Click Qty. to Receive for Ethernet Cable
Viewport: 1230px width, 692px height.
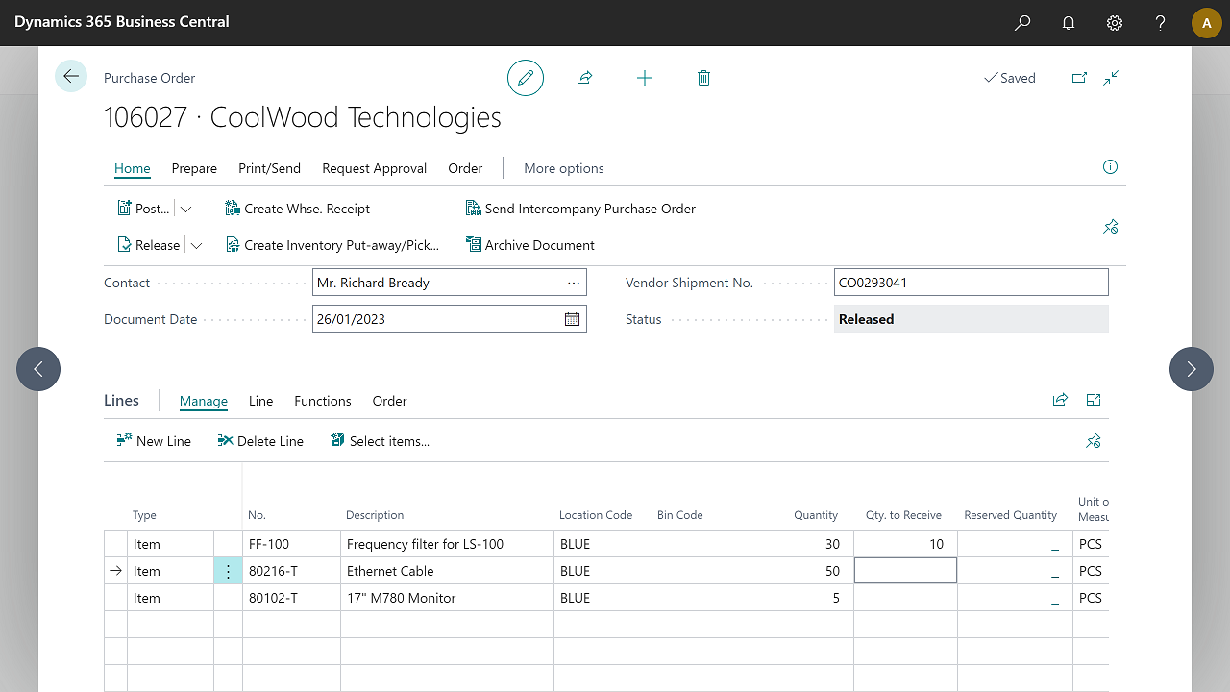905,571
